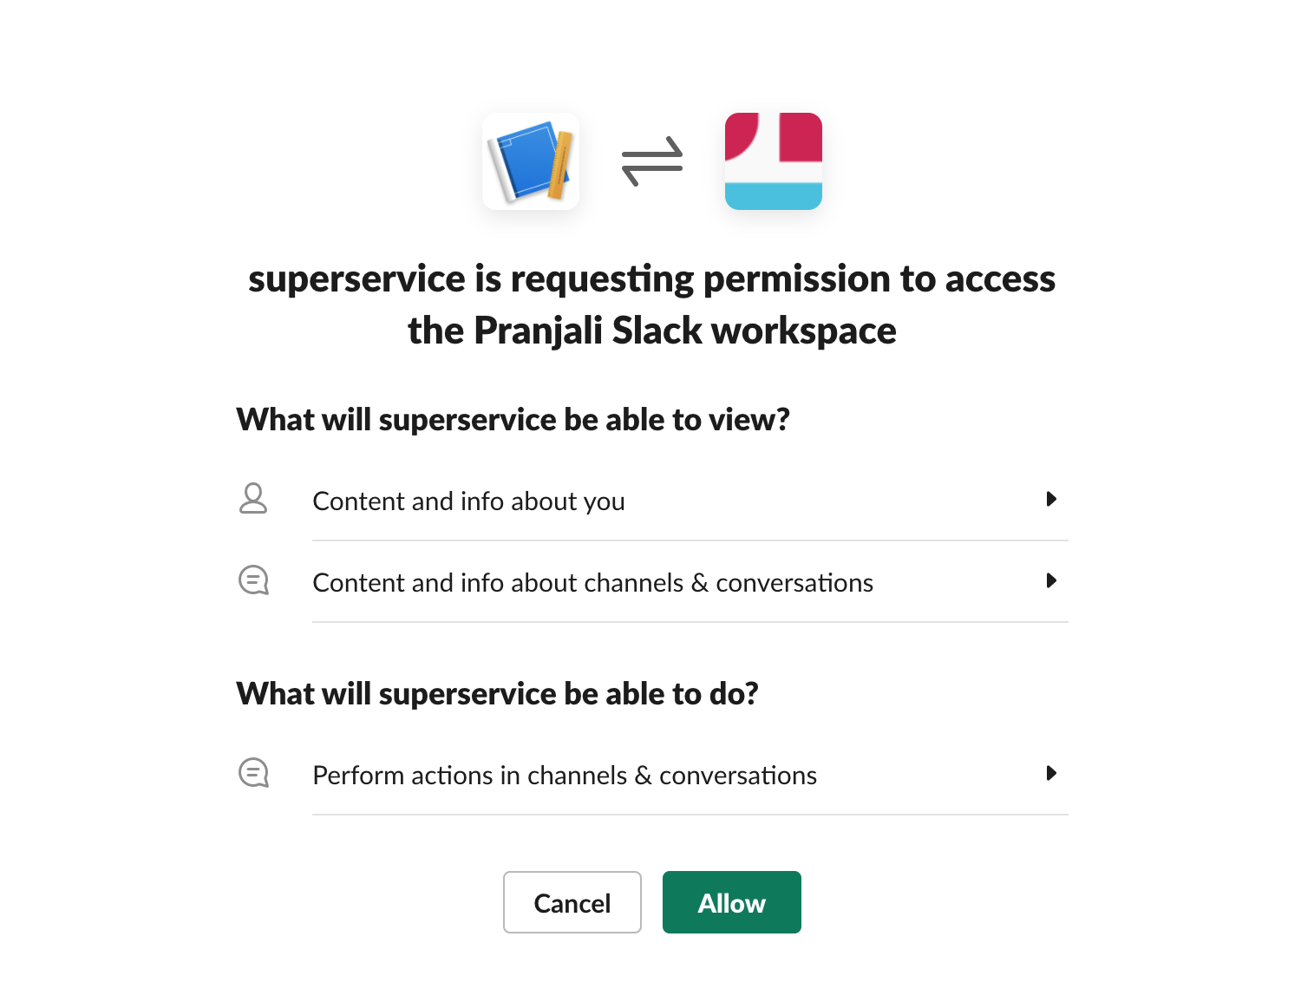Expand the channels & conversations info arrow
The width and height of the screenshot is (1301, 989).
click(x=1051, y=580)
